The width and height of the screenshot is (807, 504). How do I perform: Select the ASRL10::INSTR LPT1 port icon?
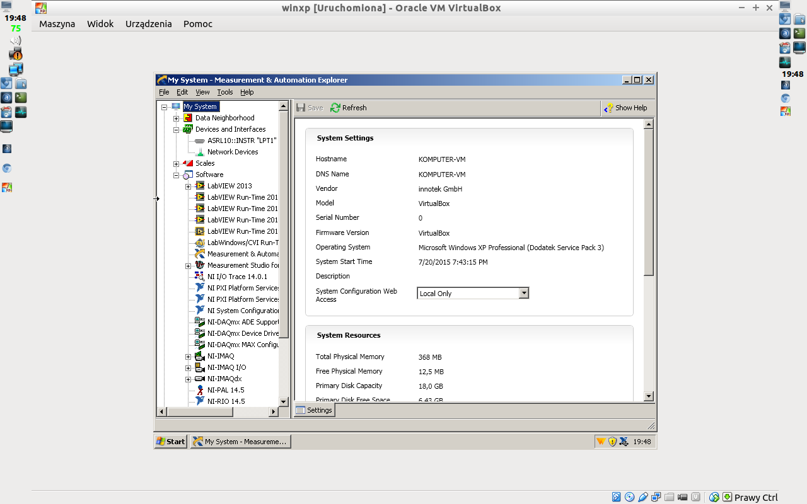[x=200, y=140]
